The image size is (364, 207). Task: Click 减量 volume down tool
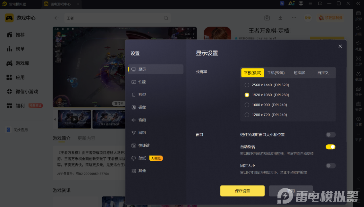click(x=359, y=46)
